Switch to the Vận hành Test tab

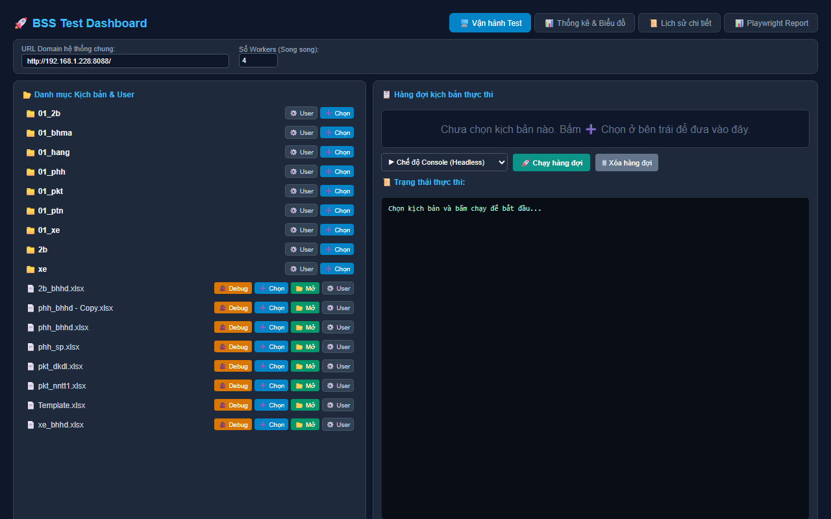[x=490, y=23]
